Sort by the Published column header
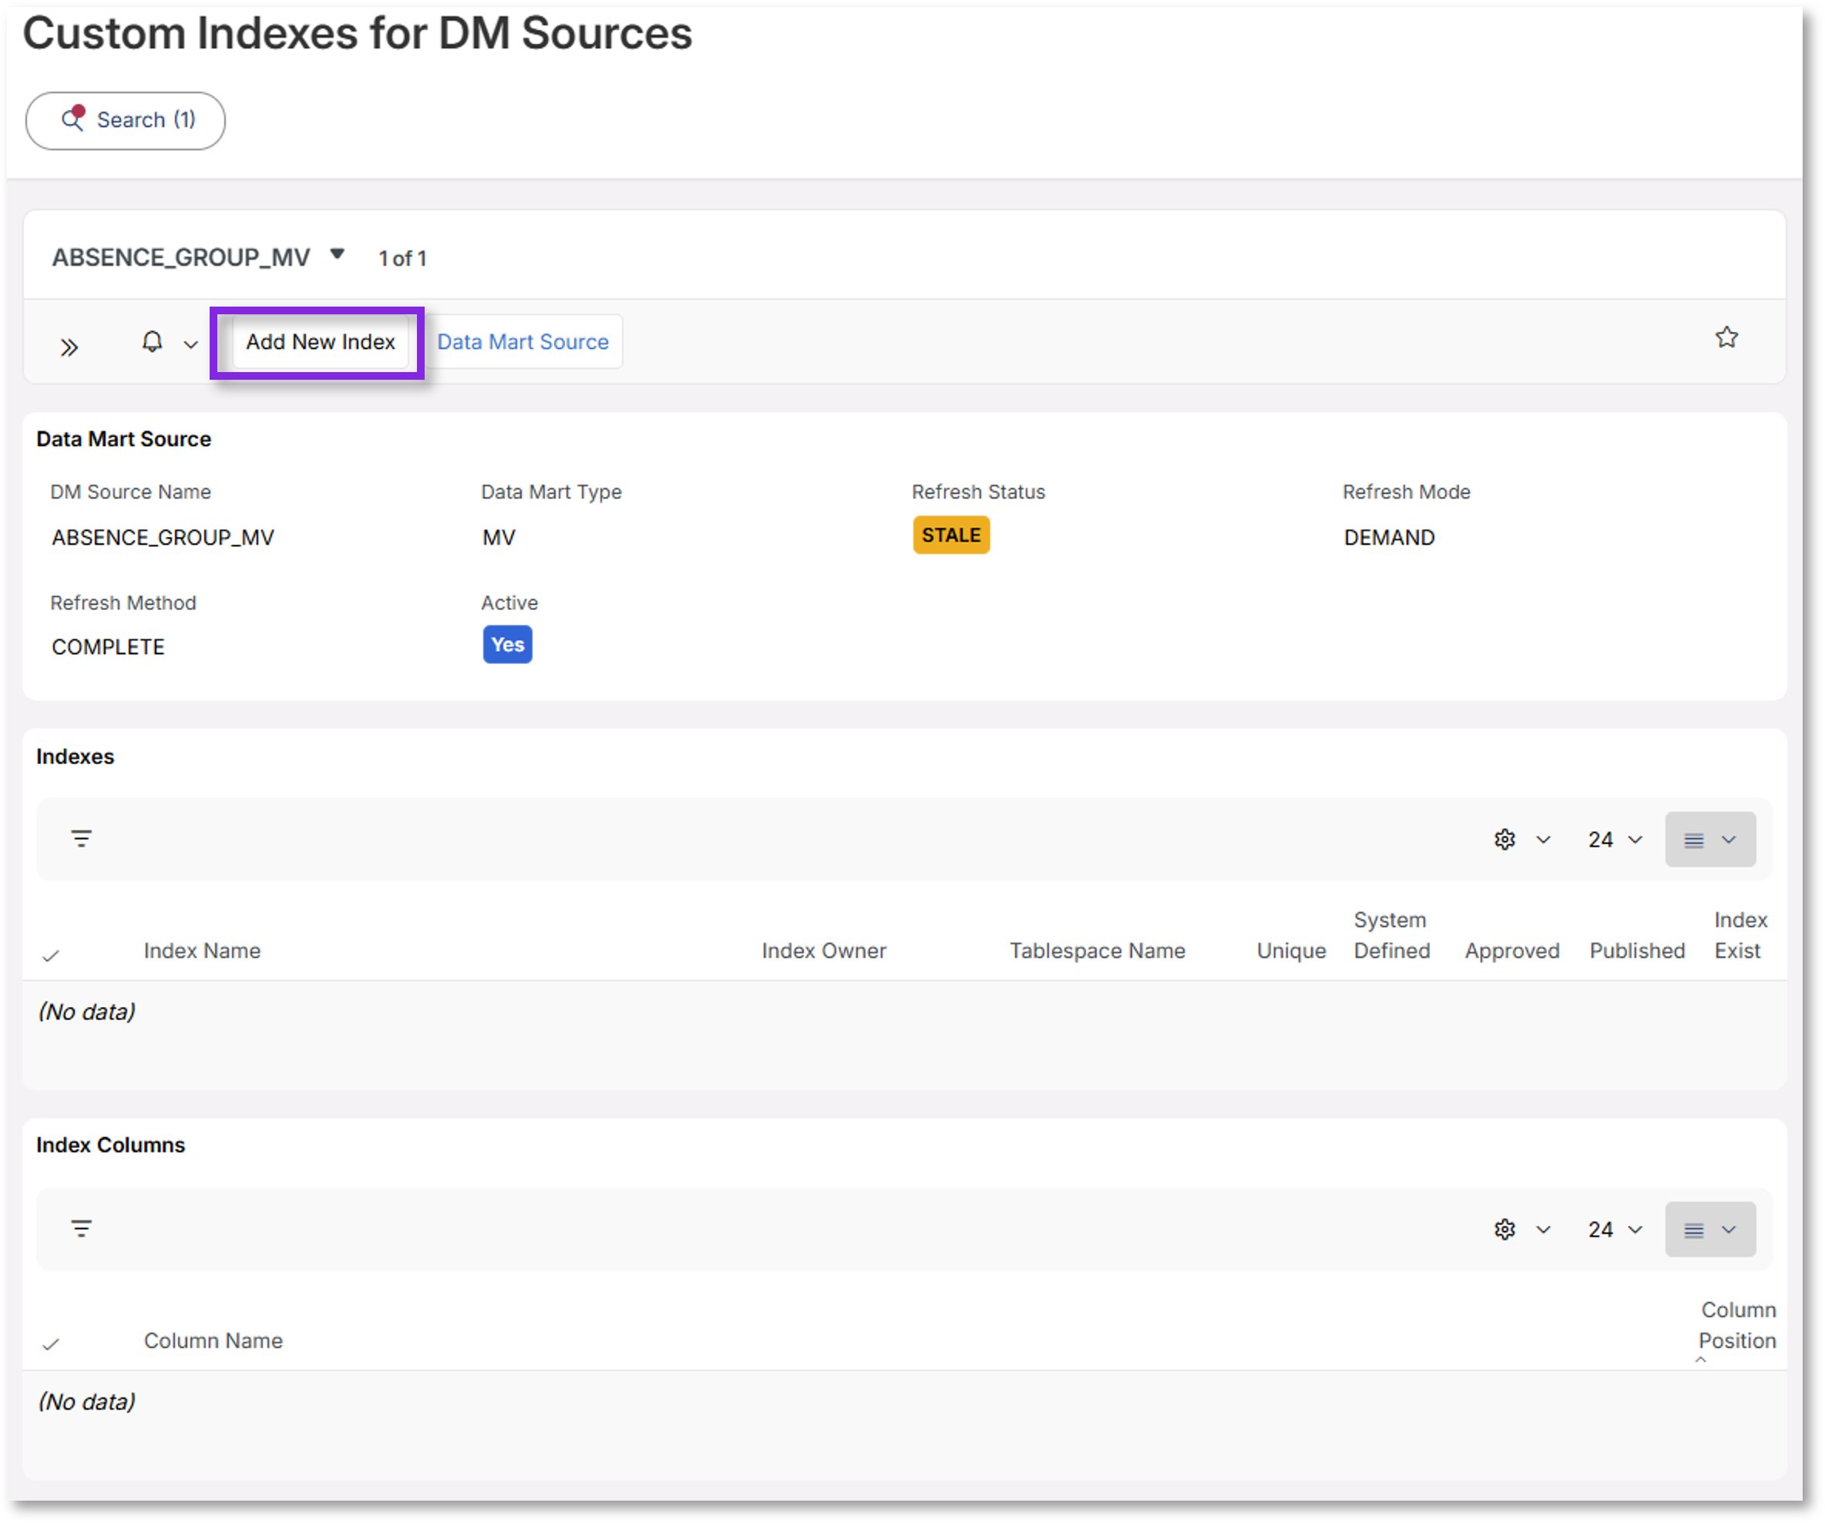1825x1523 pixels. click(1636, 951)
